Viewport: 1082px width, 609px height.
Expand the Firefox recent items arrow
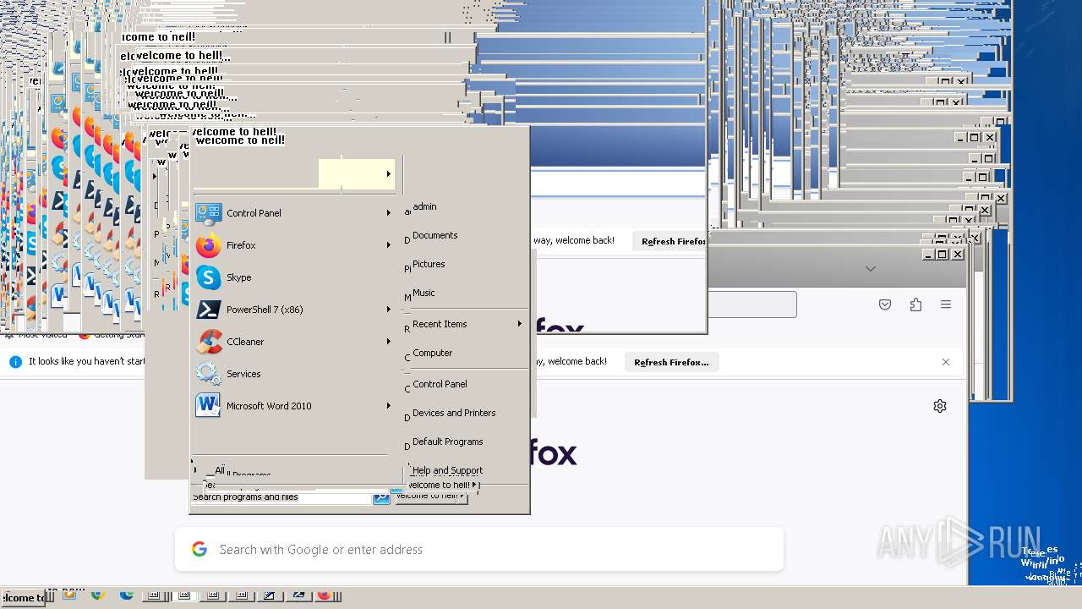tap(389, 245)
